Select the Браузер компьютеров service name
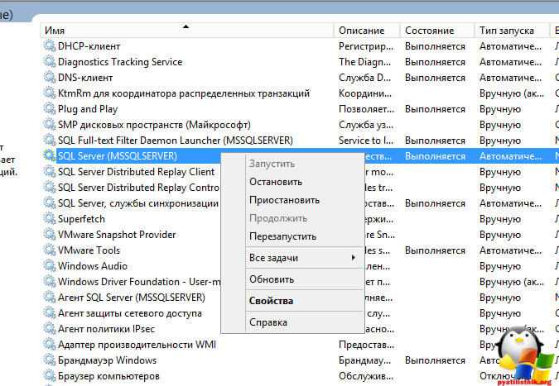 pyautogui.click(x=108, y=376)
